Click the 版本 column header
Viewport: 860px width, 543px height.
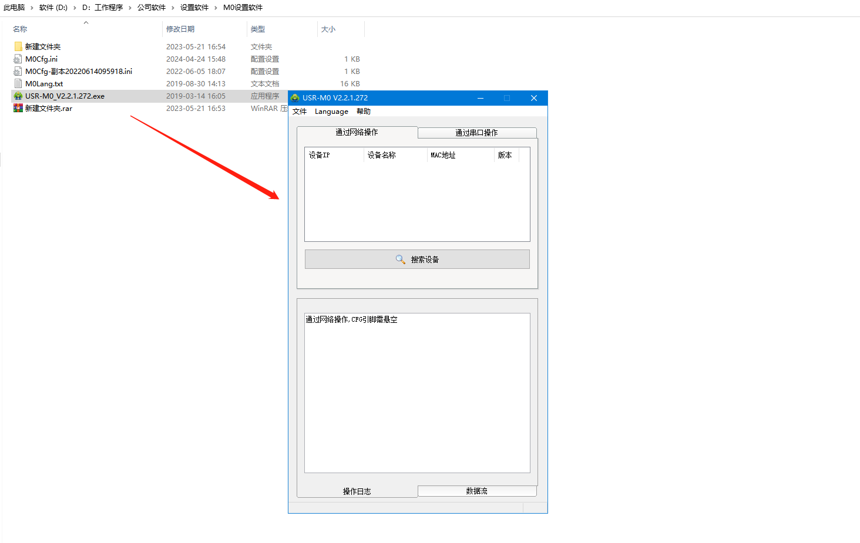pyautogui.click(x=506, y=155)
